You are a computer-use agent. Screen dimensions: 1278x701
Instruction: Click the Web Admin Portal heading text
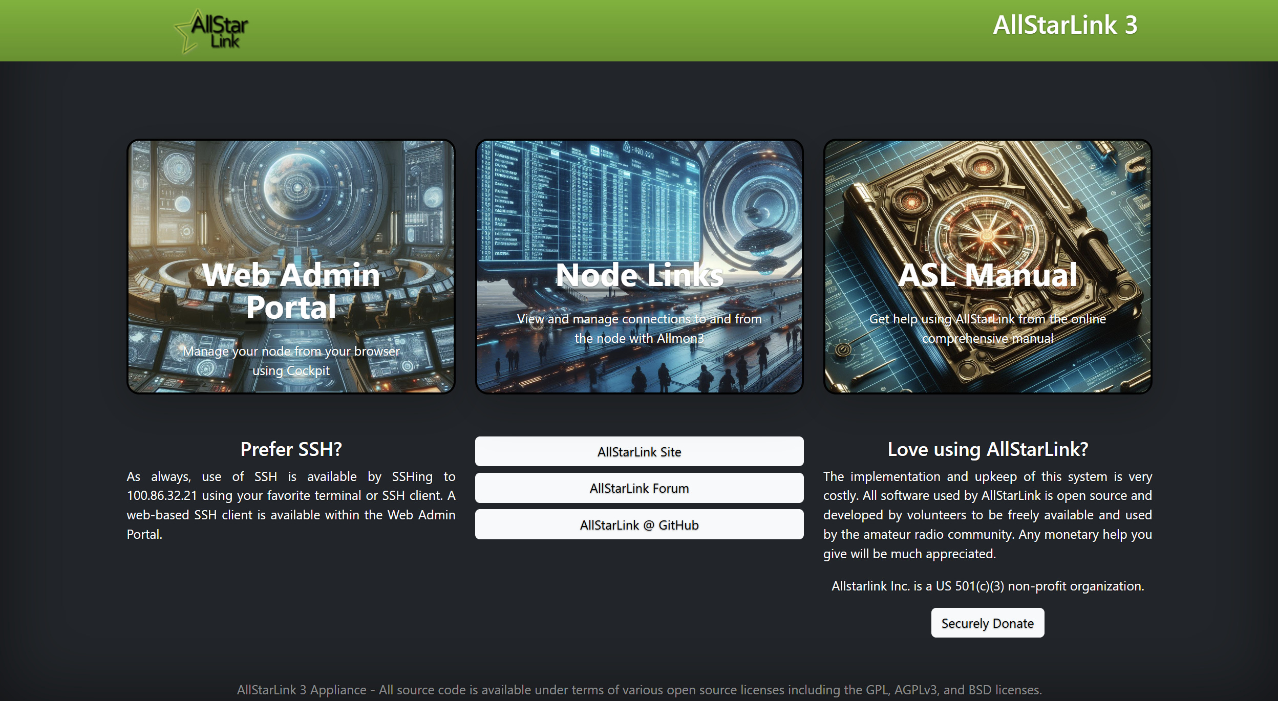click(x=291, y=291)
